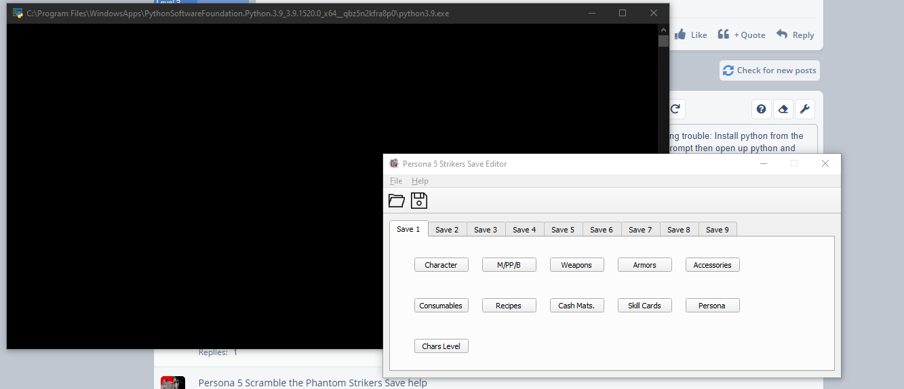Click the Replies: 1 text in forum list
This screenshot has height=389, width=904.
coord(218,352)
